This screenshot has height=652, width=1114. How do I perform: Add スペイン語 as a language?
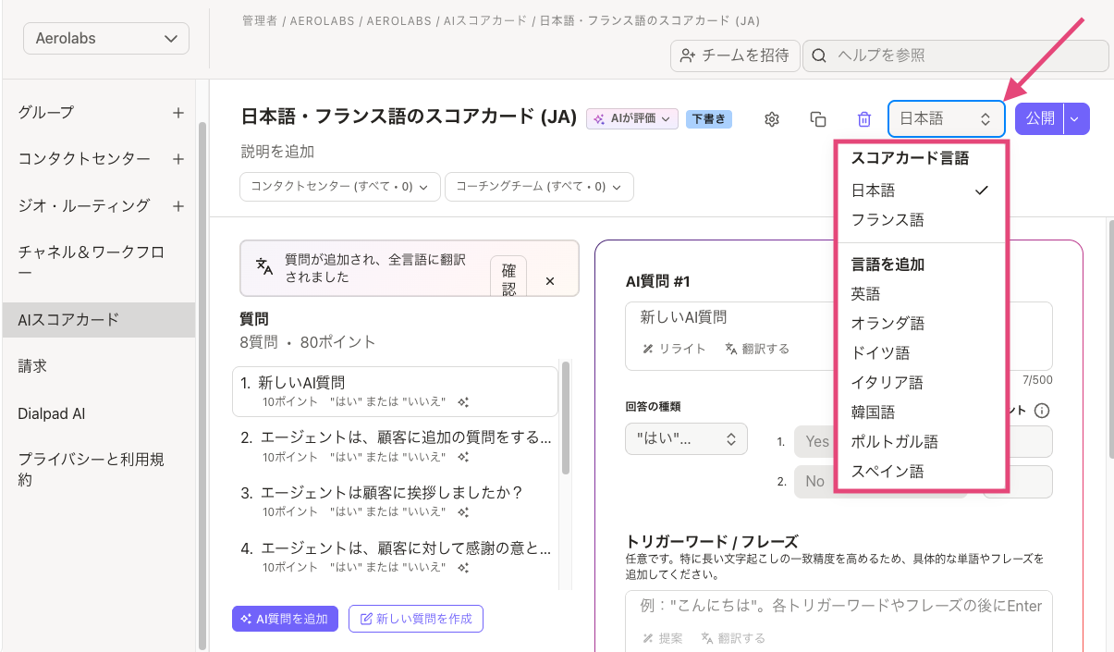920,472
